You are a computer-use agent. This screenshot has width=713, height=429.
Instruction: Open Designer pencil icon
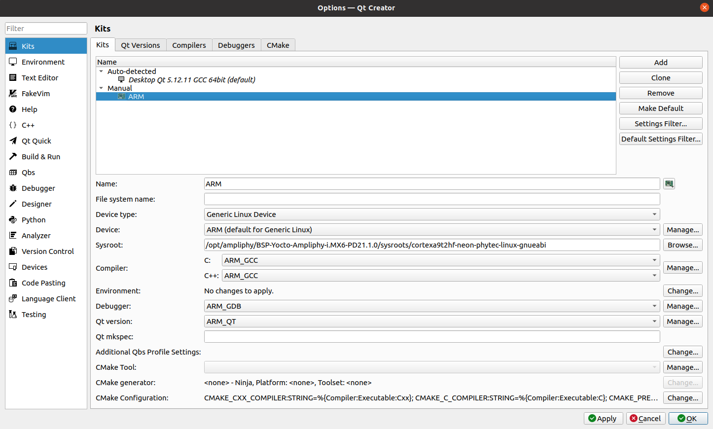(13, 204)
